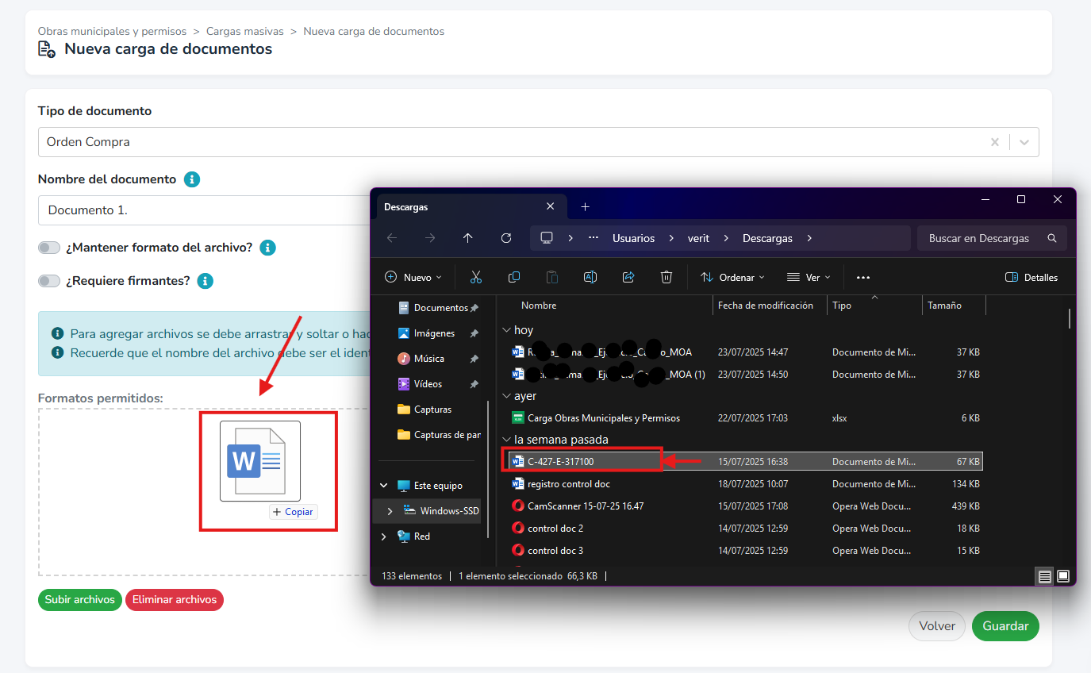This screenshot has height=673, width=1091.
Task: Select file CamScanner 15-07-25 16.47
Action: pos(586,506)
